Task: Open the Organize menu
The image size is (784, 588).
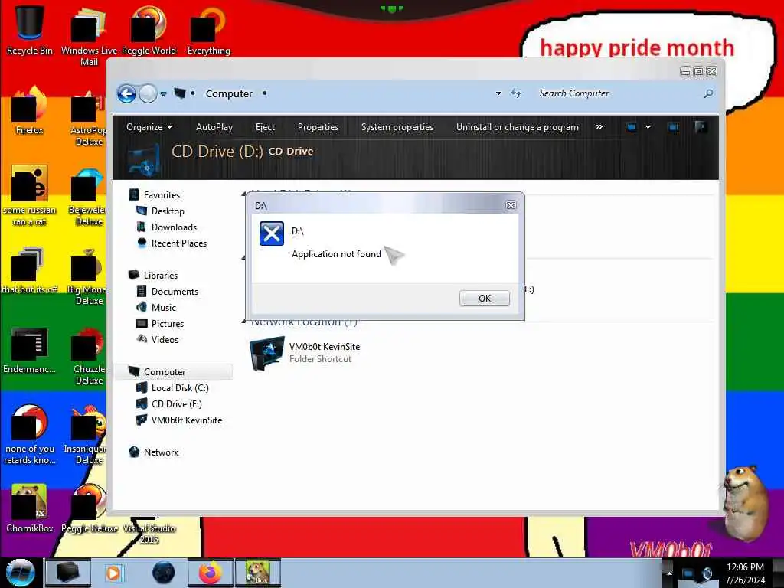Action: (x=149, y=127)
